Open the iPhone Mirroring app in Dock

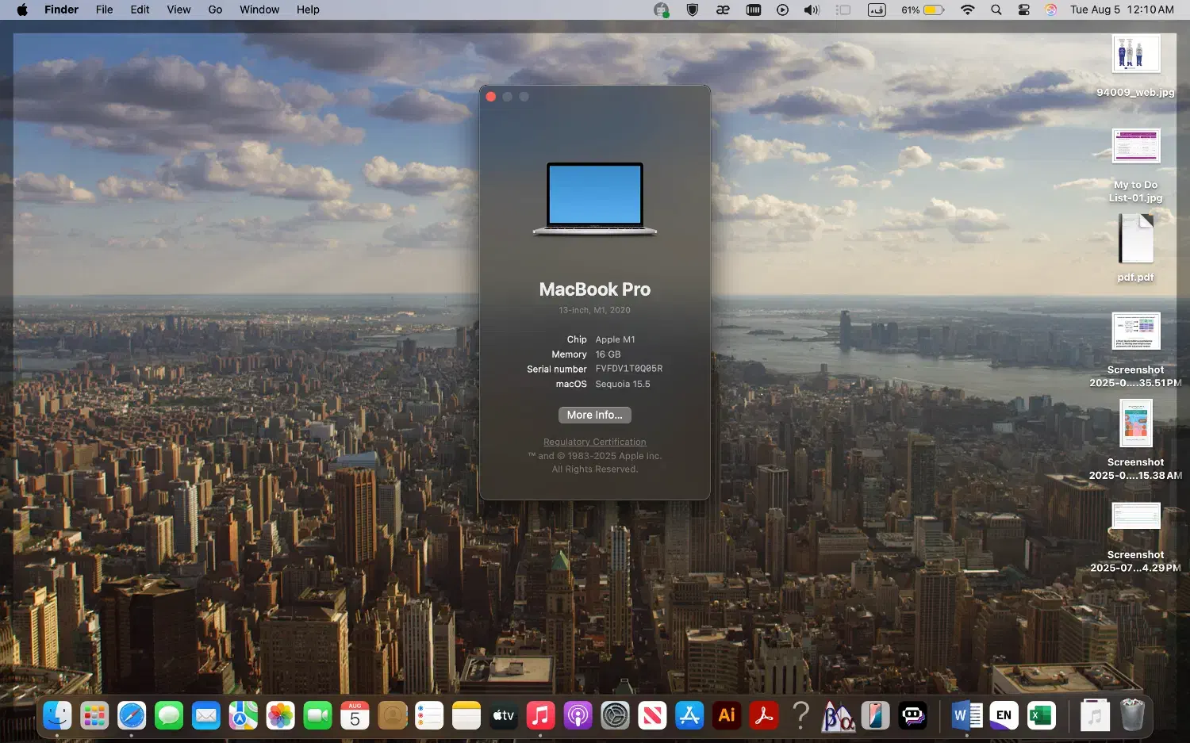point(875,716)
